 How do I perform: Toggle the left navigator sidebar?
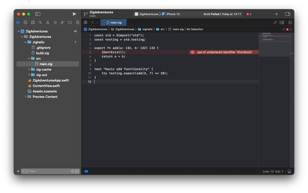[38, 14]
